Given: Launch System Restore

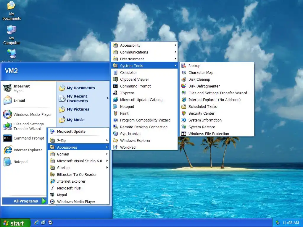Looking at the screenshot, I should coord(217,127).
